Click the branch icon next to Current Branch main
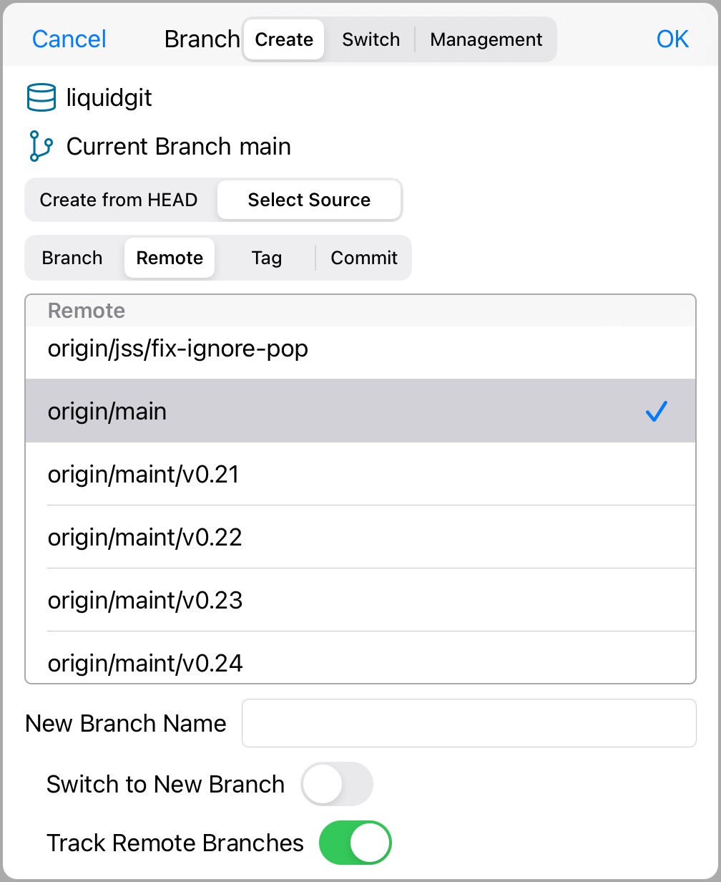Screen dimensions: 721x882 pos(41,146)
